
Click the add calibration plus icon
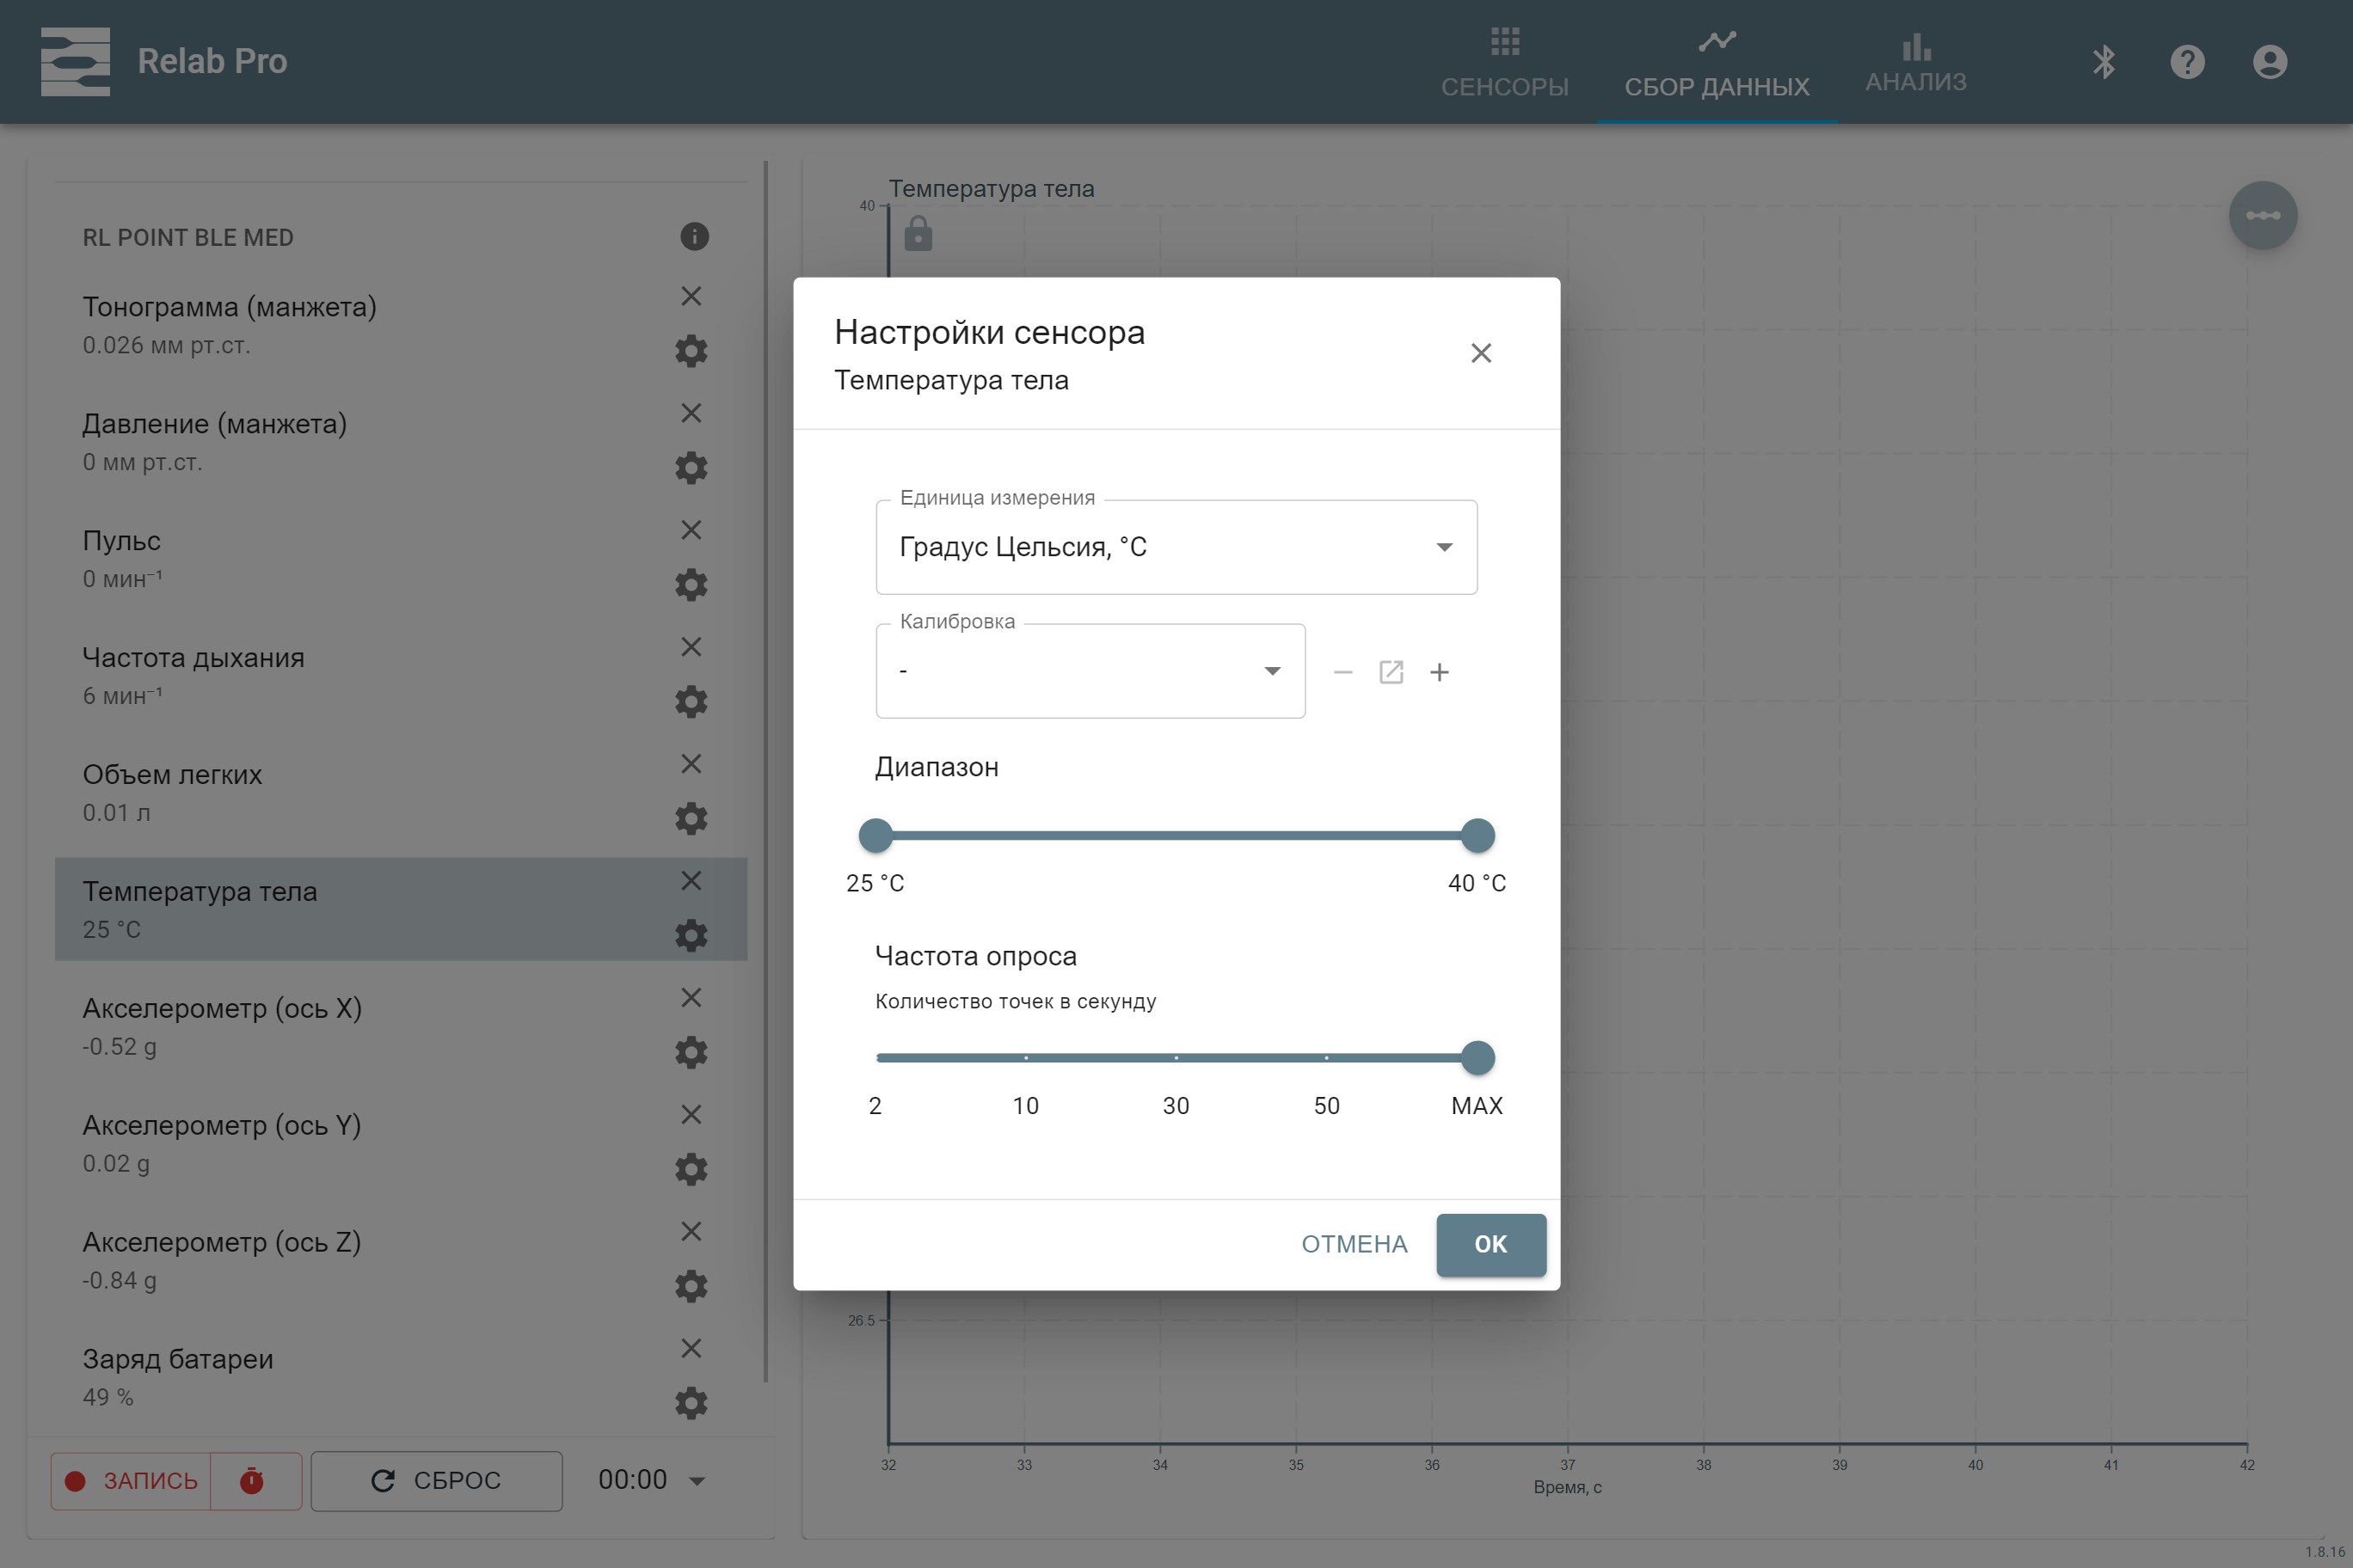click(1439, 672)
